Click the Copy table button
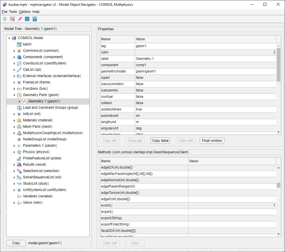This screenshot has height=252, width=285. click(x=160, y=140)
